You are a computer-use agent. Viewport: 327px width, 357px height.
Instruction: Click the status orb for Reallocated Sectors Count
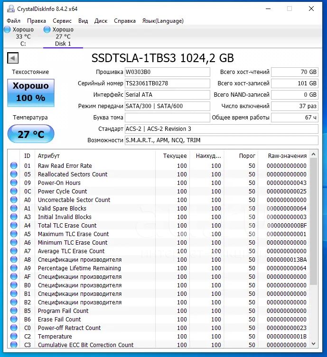tap(14, 174)
